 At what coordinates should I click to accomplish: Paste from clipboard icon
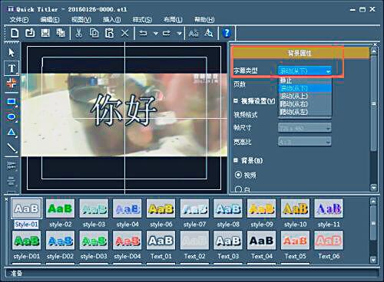pos(110,33)
